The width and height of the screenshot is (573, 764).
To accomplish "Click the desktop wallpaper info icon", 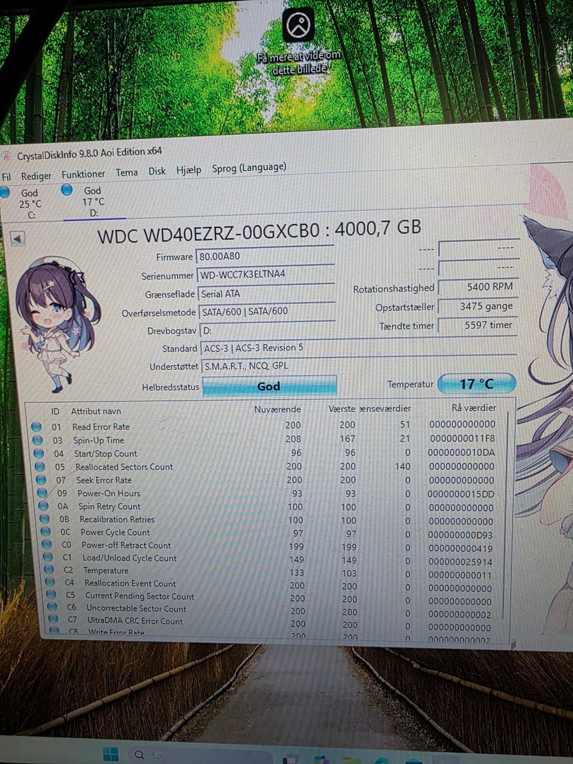I will [x=298, y=25].
